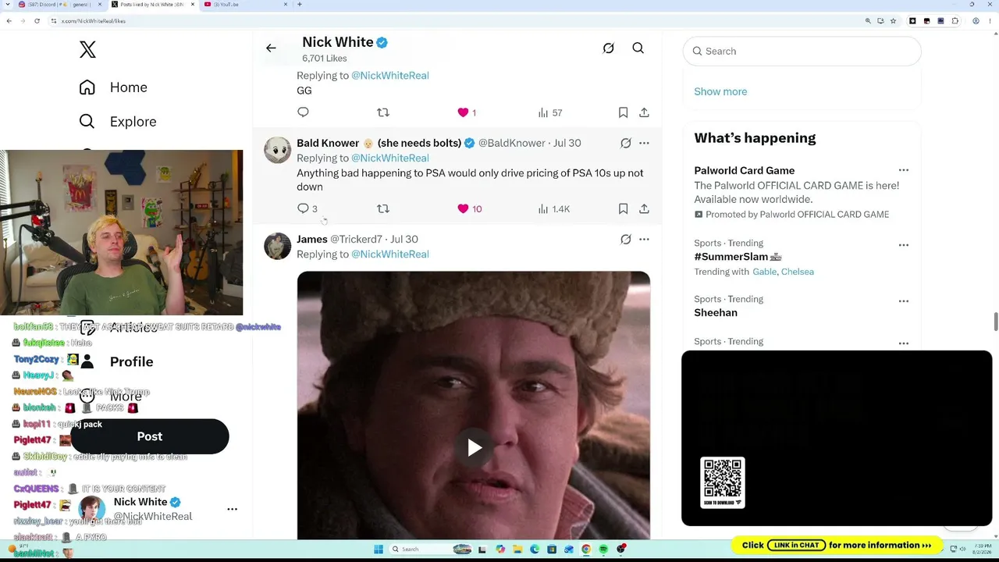Image resolution: width=999 pixels, height=562 pixels.
Task: Click the Chelsea trending link
Action: click(x=798, y=272)
